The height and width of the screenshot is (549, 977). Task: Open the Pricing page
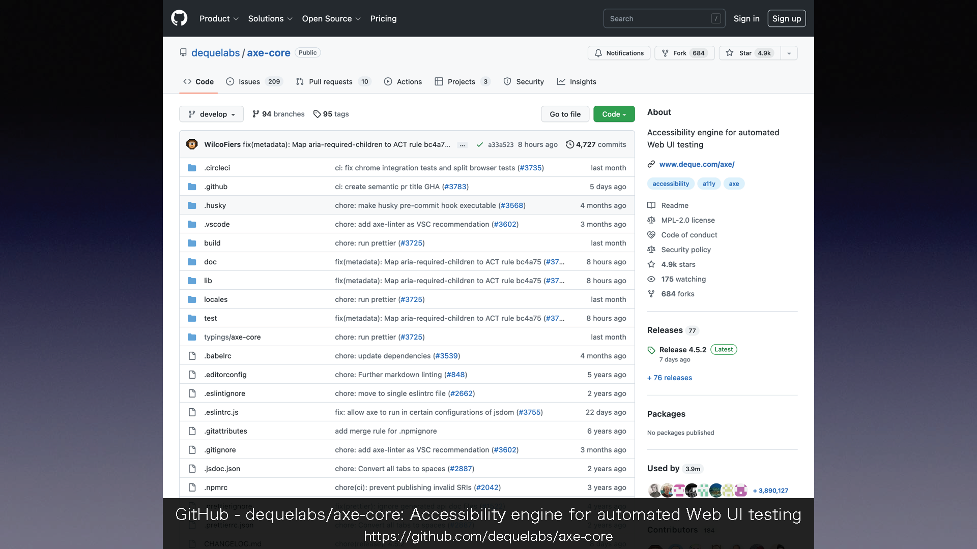[x=383, y=18]
